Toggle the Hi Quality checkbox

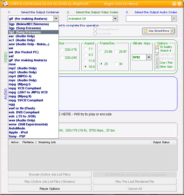point(157,47)
